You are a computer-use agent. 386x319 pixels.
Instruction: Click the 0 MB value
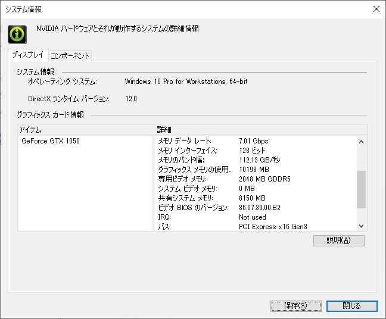pos(247,189)
